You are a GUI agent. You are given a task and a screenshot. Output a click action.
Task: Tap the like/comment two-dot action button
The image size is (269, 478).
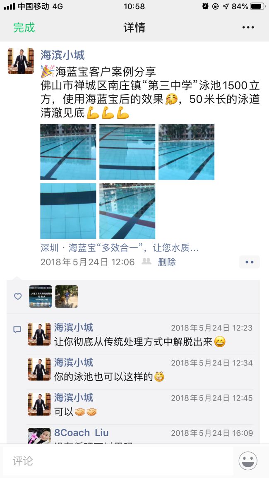pyautogui.click(x=250, y=262)
